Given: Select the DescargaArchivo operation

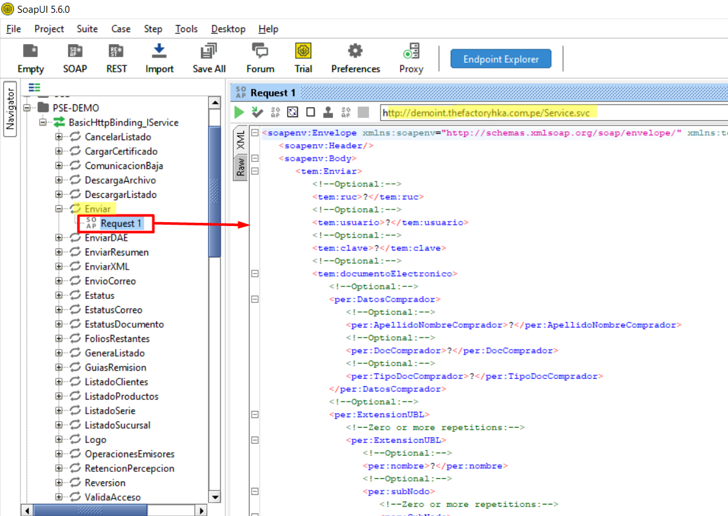Looking at the screenshot, I should click(x=120, y=180).
